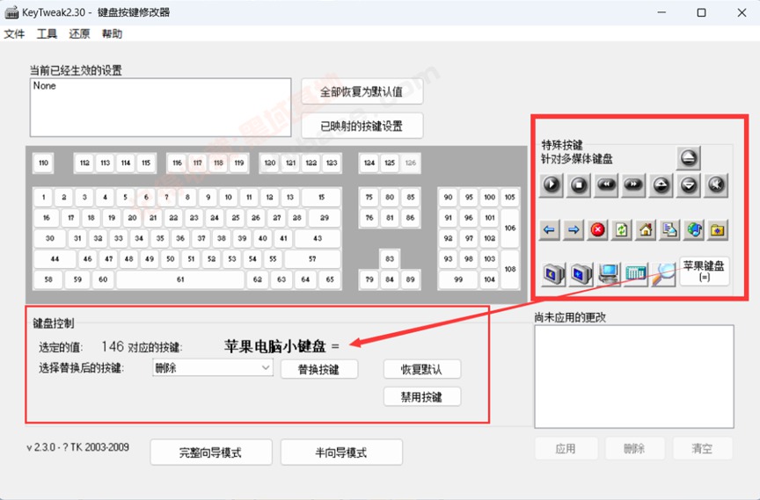Image resolution: width=760 pixels, height=500 pixels.
Task: Select key 75 on the keyboard layout
Action: point(369,198)
